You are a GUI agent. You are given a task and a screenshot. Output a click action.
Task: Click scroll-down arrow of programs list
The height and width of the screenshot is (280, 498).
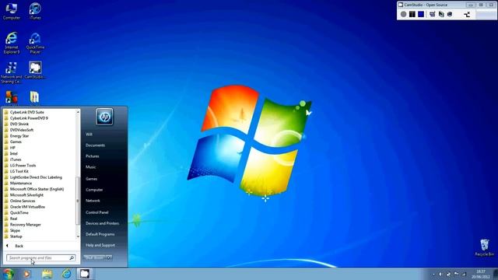(78, 236)
